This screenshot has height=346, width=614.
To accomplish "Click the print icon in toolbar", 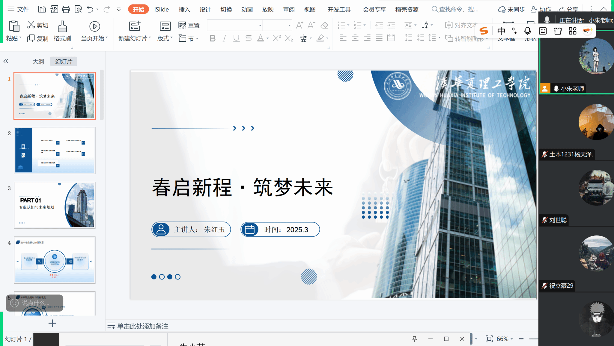I will click(x=66, y=9).
